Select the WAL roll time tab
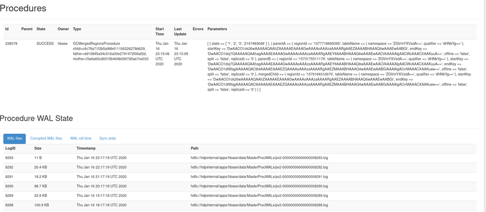The height and width of the screenshot is (212, 486). 81,139
